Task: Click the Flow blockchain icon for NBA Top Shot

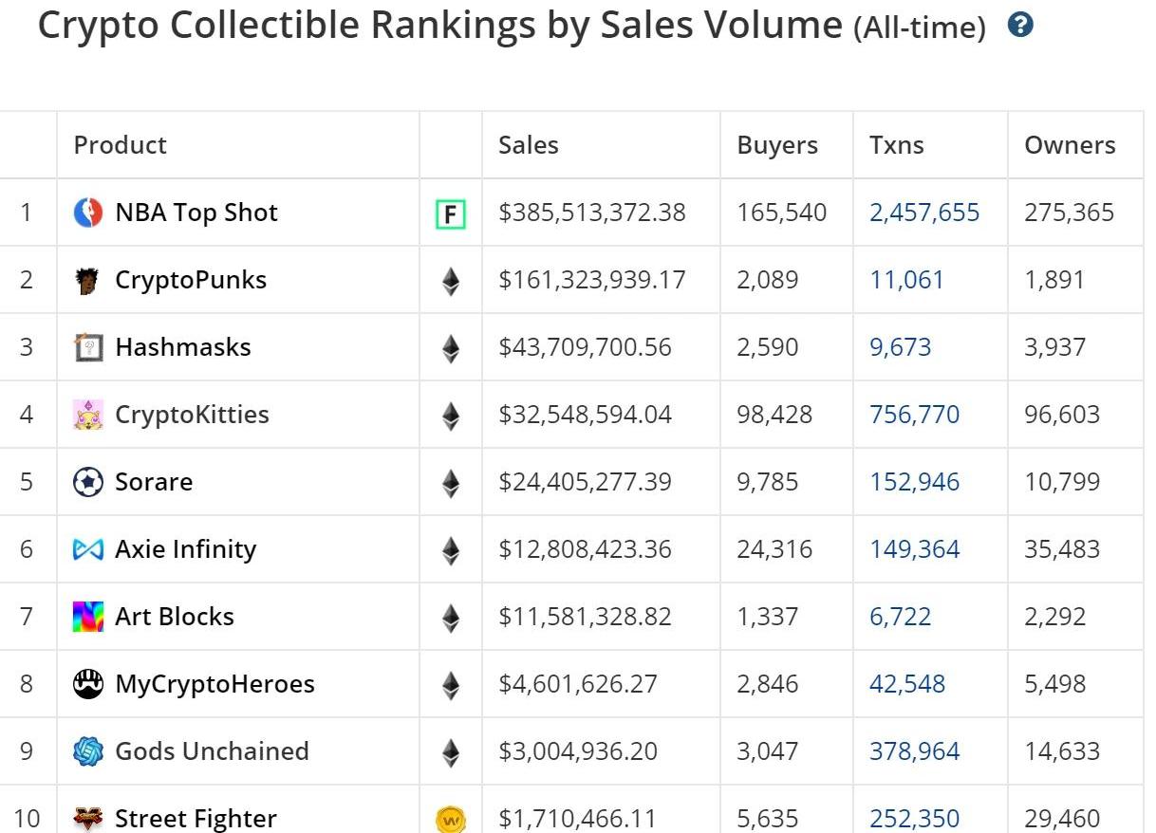Action: coord(451,215)
